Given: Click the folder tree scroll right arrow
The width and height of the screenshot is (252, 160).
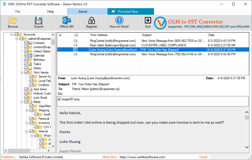Looking at the screenshot, I should [x=49, y=151].
